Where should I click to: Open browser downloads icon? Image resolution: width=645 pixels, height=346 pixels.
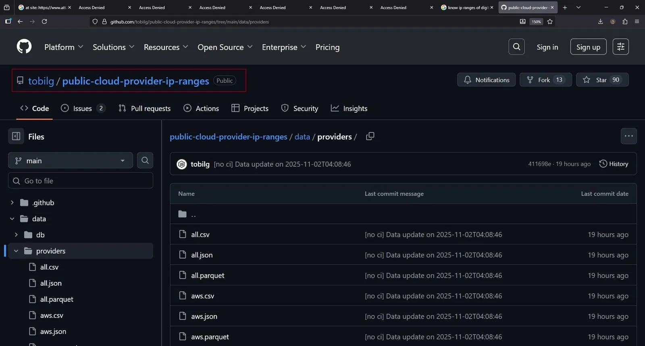(600, 21)
